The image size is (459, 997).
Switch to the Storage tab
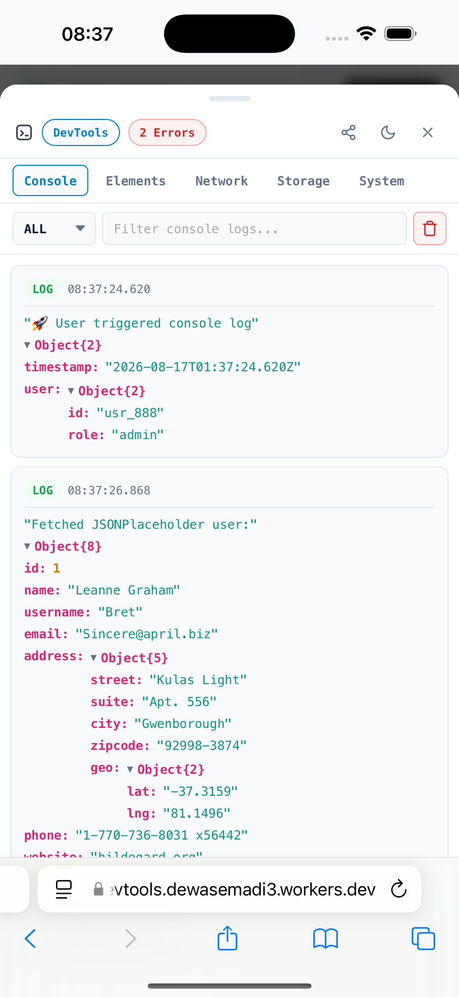[x=304, y=181]
